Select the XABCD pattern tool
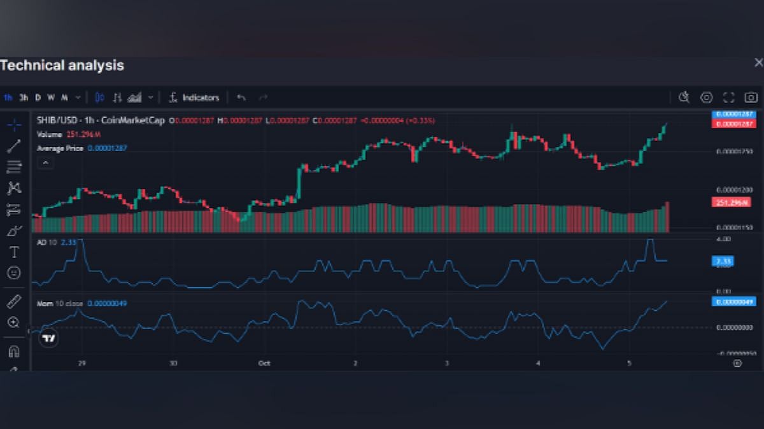Image resolution: width=764 pixels, height=429 pixels. (x=14, y=188)
